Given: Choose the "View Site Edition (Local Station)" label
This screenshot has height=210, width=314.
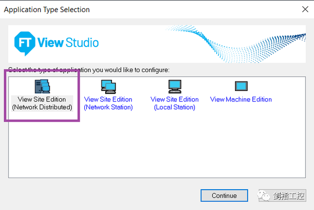Looking at the screenshot, I should pyautogui.click(x=174, y=103).
